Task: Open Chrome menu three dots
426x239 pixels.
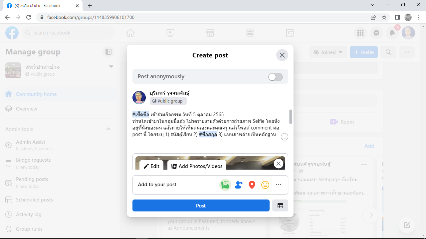Action: pos(419,17)
